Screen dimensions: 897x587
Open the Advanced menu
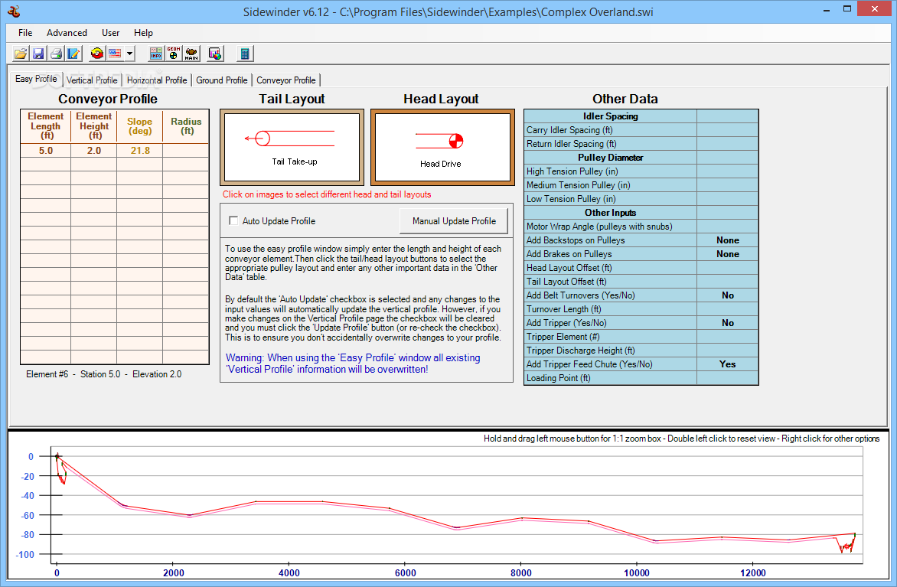67,33
